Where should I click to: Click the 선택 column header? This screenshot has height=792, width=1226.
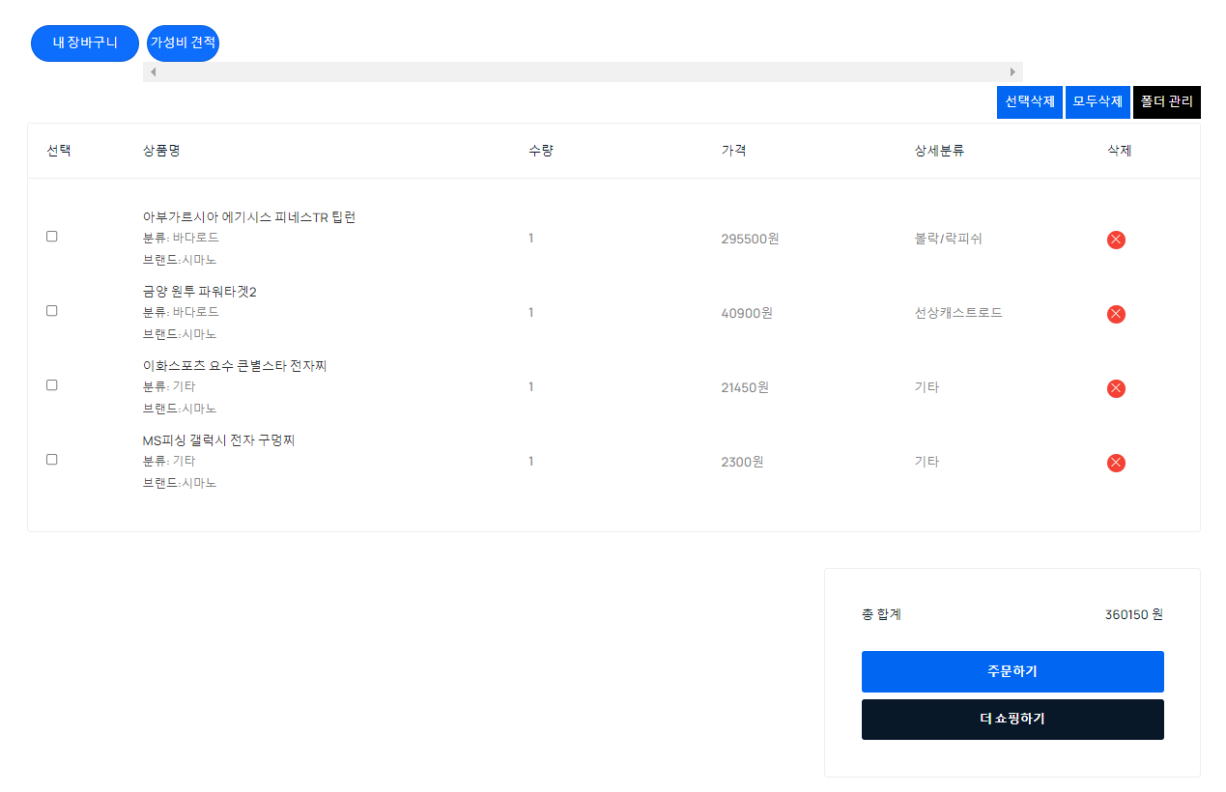pos(59,151)
